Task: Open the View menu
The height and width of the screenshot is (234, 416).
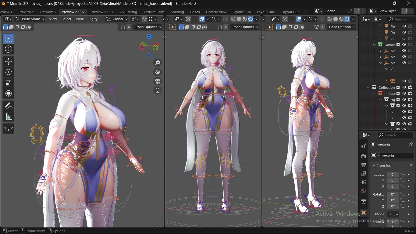Action: (x=53, y=19)
